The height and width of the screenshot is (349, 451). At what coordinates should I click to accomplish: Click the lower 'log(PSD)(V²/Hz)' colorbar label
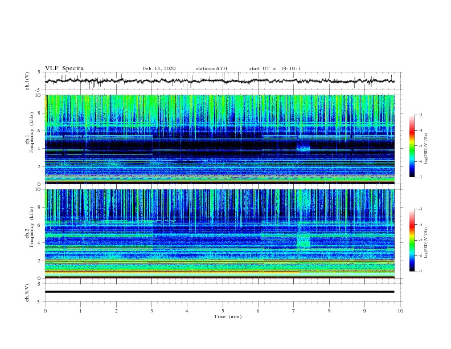(x=427, y=242)
